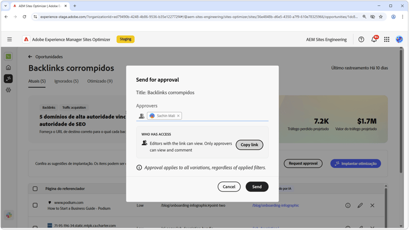Check the www.podium.com row checkbox

click(x=35, y=206)
